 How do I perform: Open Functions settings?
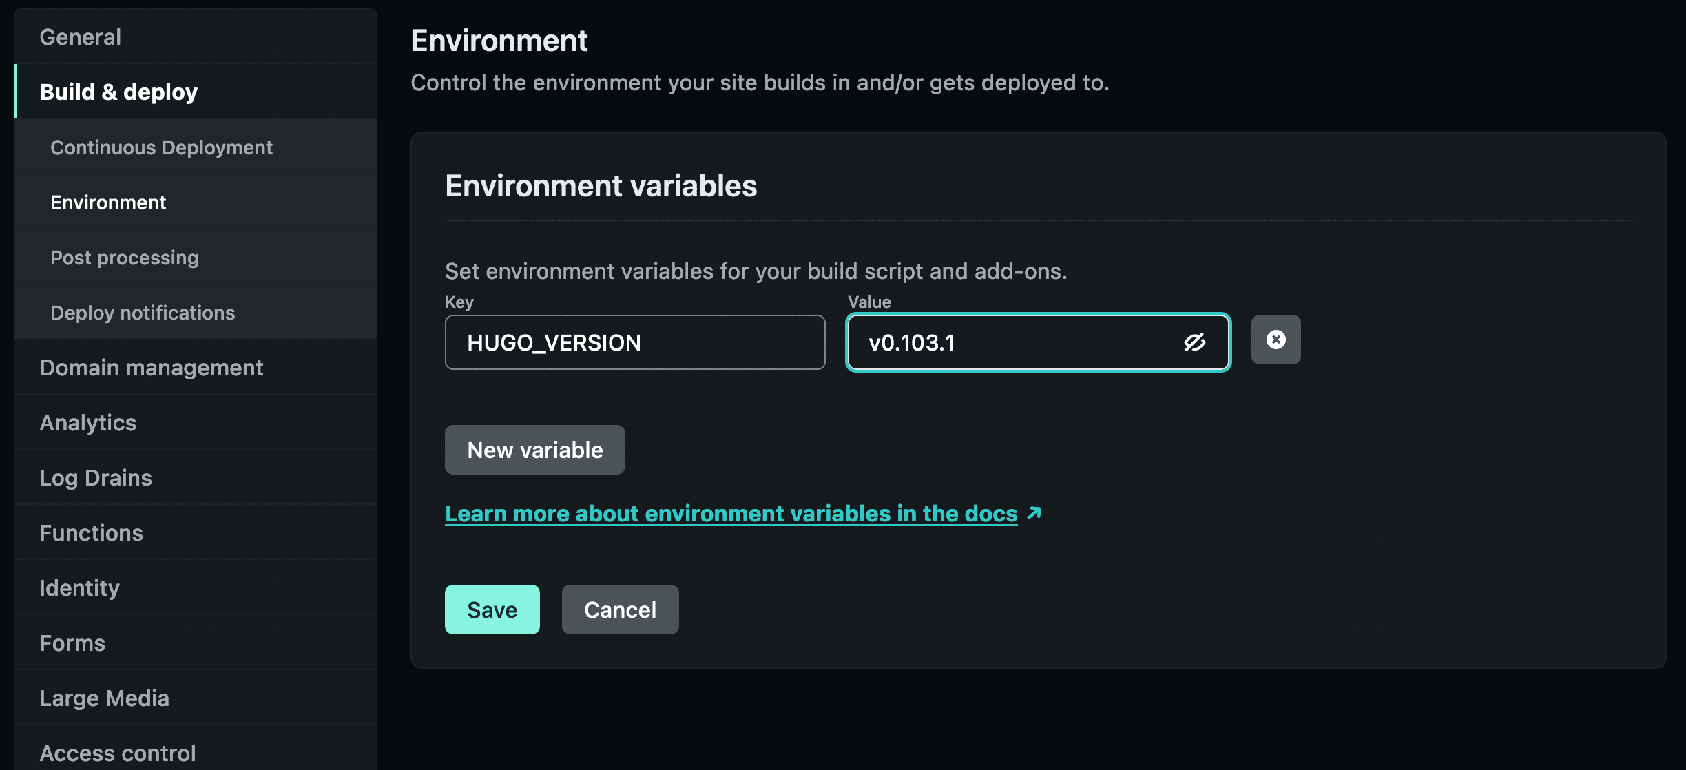91,533
